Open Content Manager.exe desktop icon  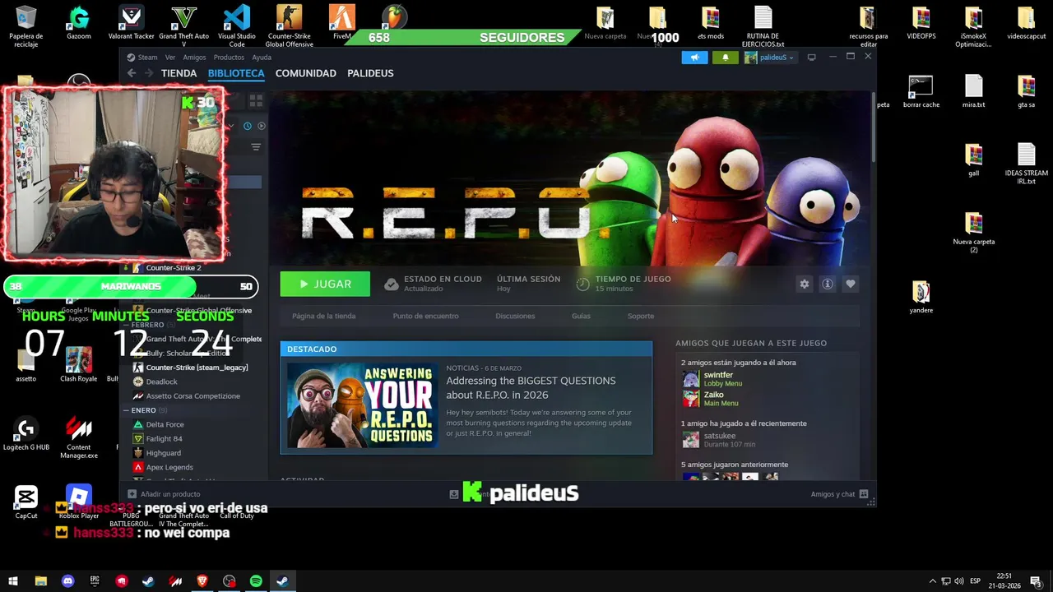[x=79, y=438]
